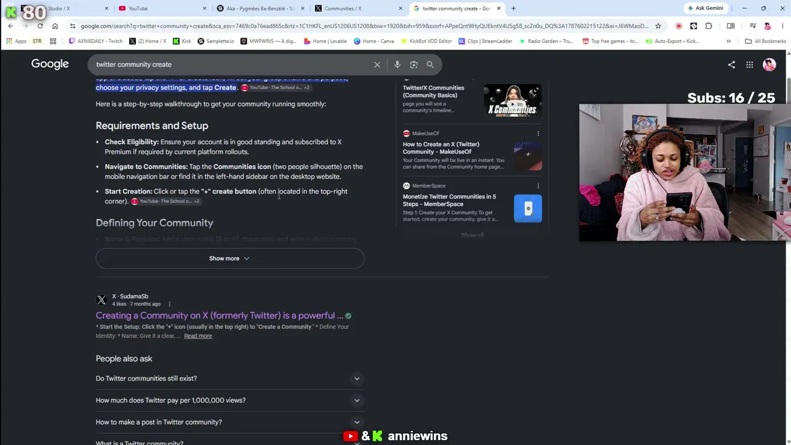Go to the Google logo homepage
This screenshot has width=791, height=445.
pos(50,64)
